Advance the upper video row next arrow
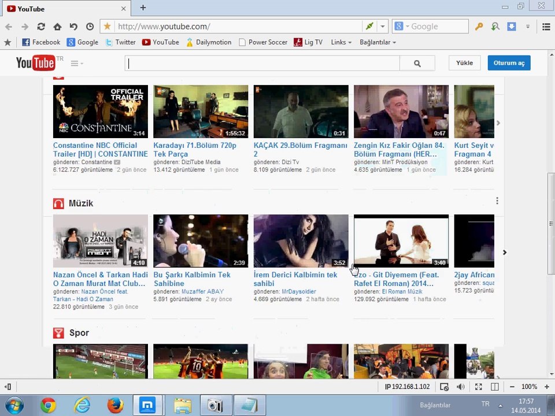 point(498,122)
